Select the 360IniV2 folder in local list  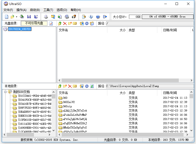[67, 102]
